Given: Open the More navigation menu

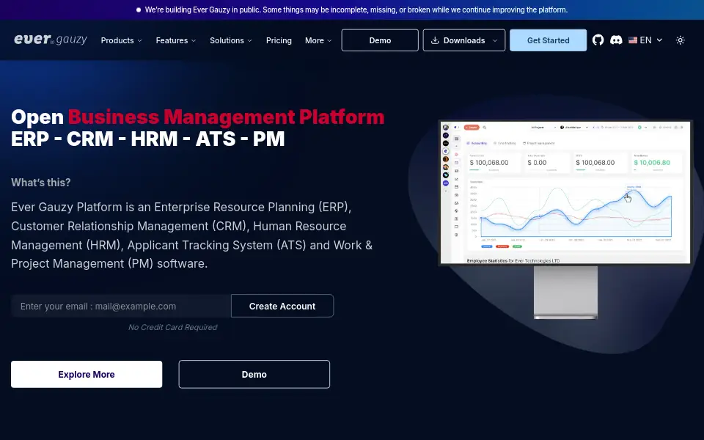Looking at the screenshot, I should click(x=318, y=40).
